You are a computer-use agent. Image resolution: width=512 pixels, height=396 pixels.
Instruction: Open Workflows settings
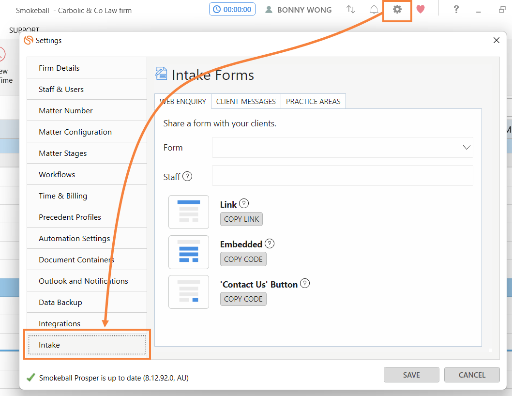pos(87,174)
